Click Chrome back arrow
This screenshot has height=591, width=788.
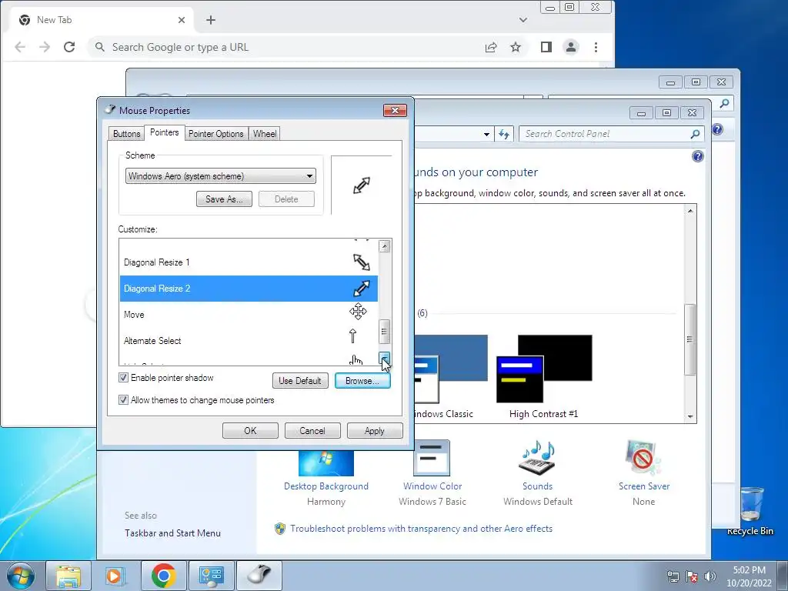(x=20, y=47)
